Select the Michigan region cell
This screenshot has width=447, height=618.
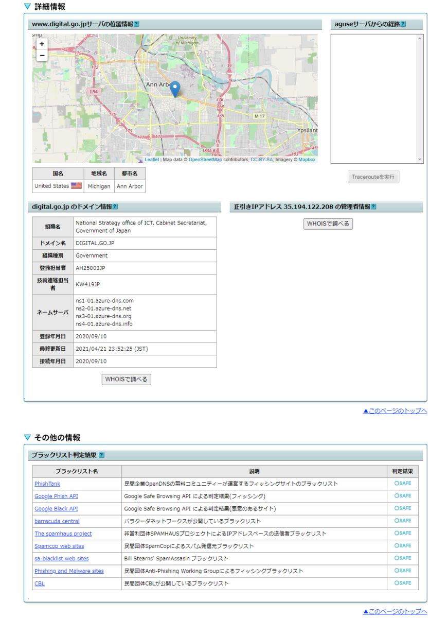[99, 186]
